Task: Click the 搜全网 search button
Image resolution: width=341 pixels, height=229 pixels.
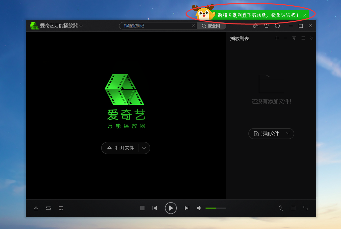Action: [x=211, y=26]
